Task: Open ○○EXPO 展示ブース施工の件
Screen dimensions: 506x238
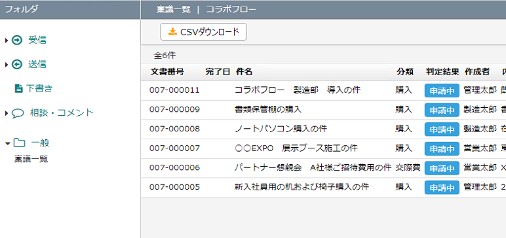Action: coord(296,148)
